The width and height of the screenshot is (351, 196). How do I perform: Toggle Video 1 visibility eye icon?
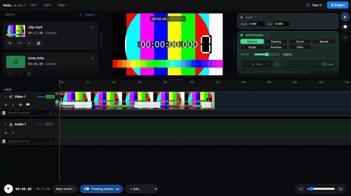[x=20, y=105]
